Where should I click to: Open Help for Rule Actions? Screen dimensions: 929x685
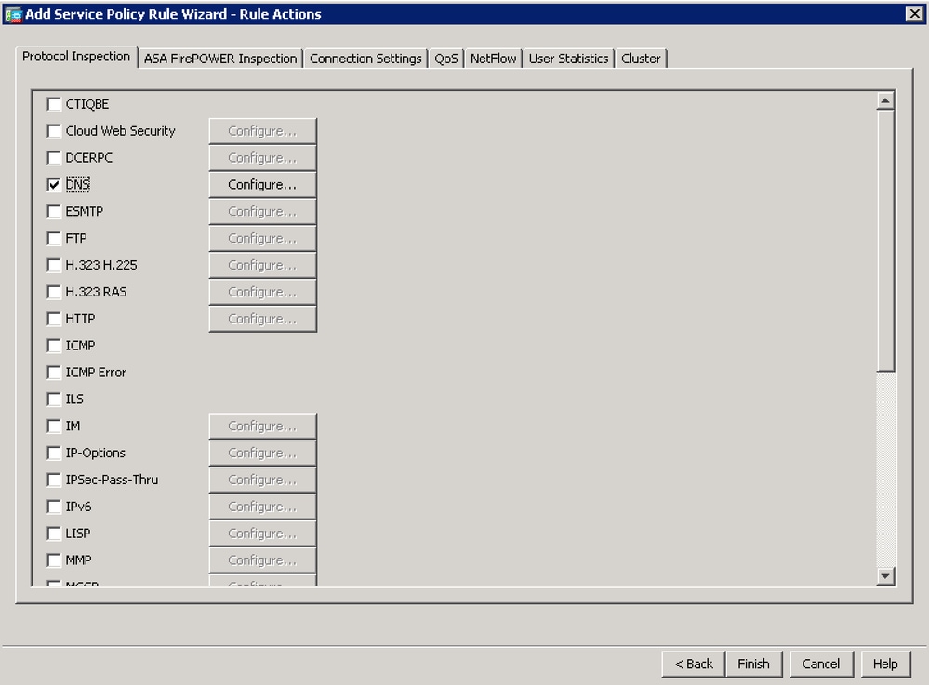(x=885, y=665)
